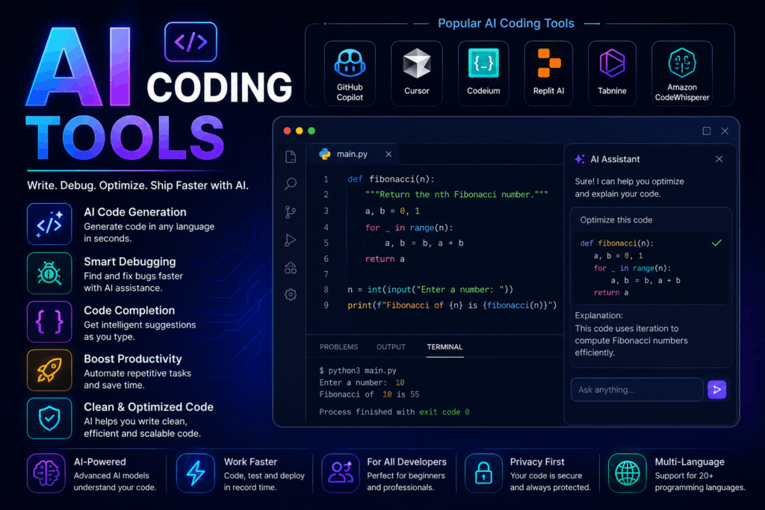Click the red window button of the editor
Screen dimensions: 765x510
pyautogui.click(x=287, y=131)
